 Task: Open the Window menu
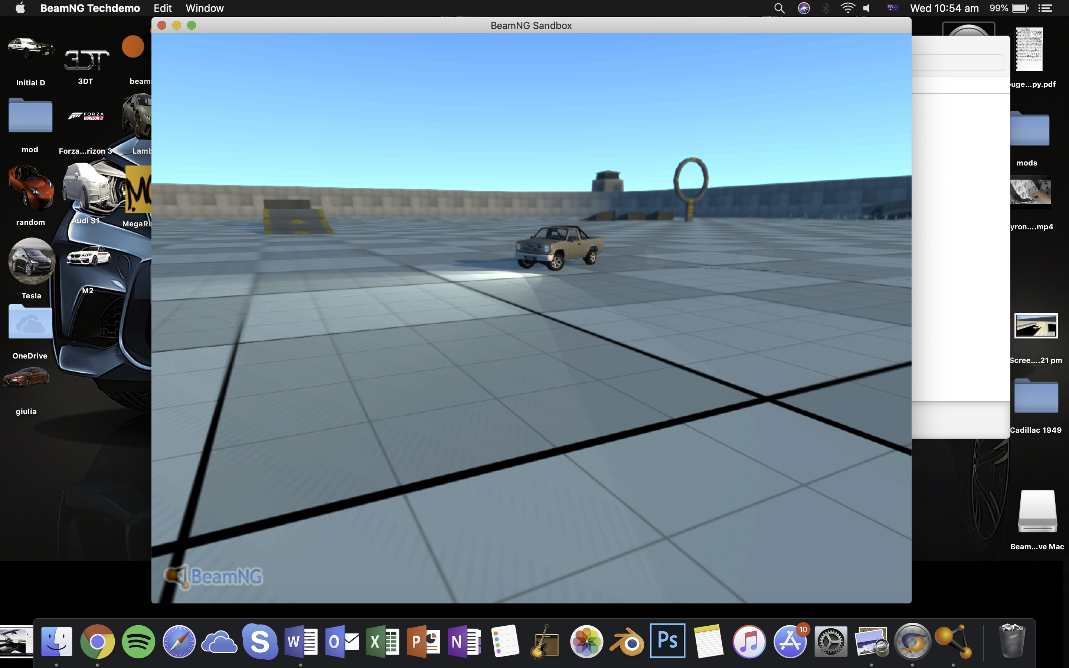[x=205, y=8]
